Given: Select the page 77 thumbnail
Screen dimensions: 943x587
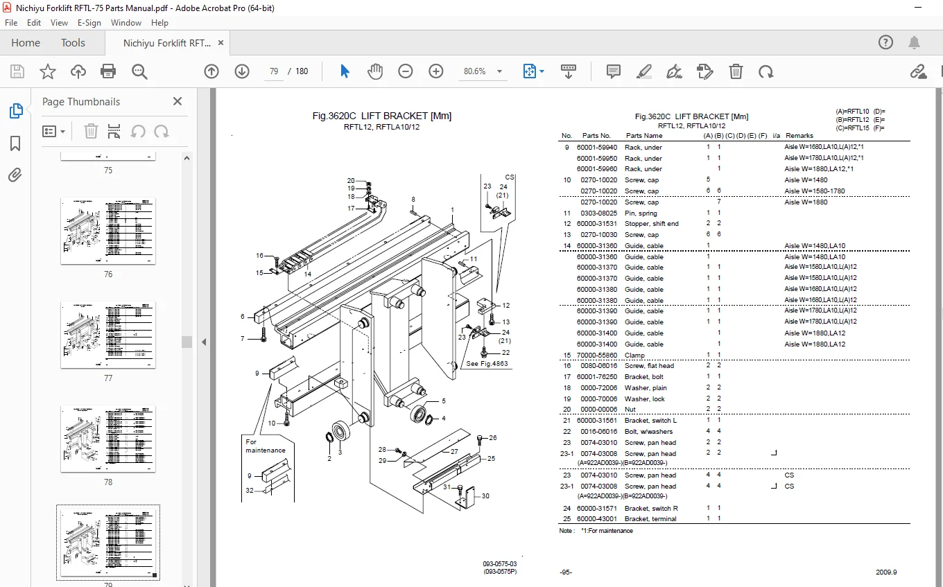Looking at the screenshot, I should [108, 335].
